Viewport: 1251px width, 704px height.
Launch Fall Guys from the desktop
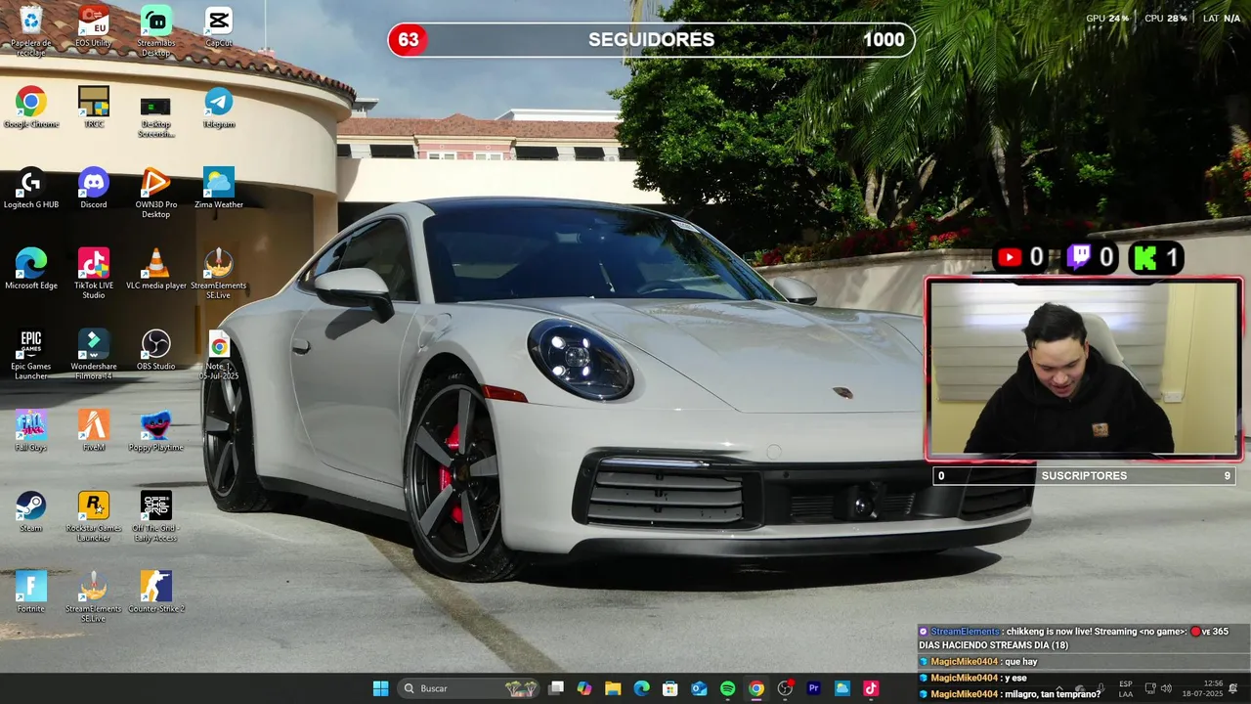[x=31, y=430]
